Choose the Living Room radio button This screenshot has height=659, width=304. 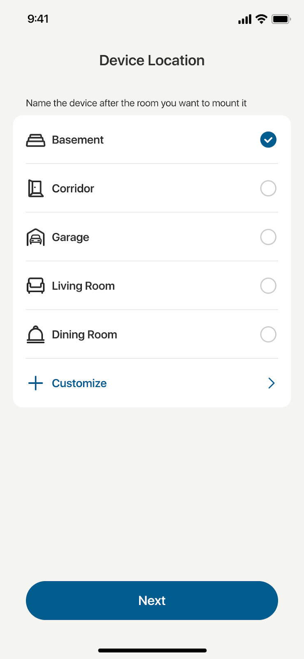click(268, 286)
